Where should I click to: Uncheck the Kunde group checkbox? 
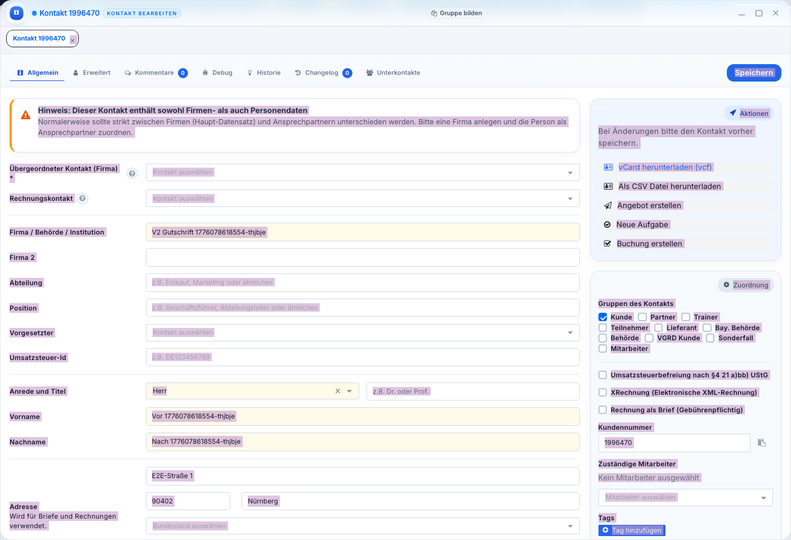pos(603,317)
